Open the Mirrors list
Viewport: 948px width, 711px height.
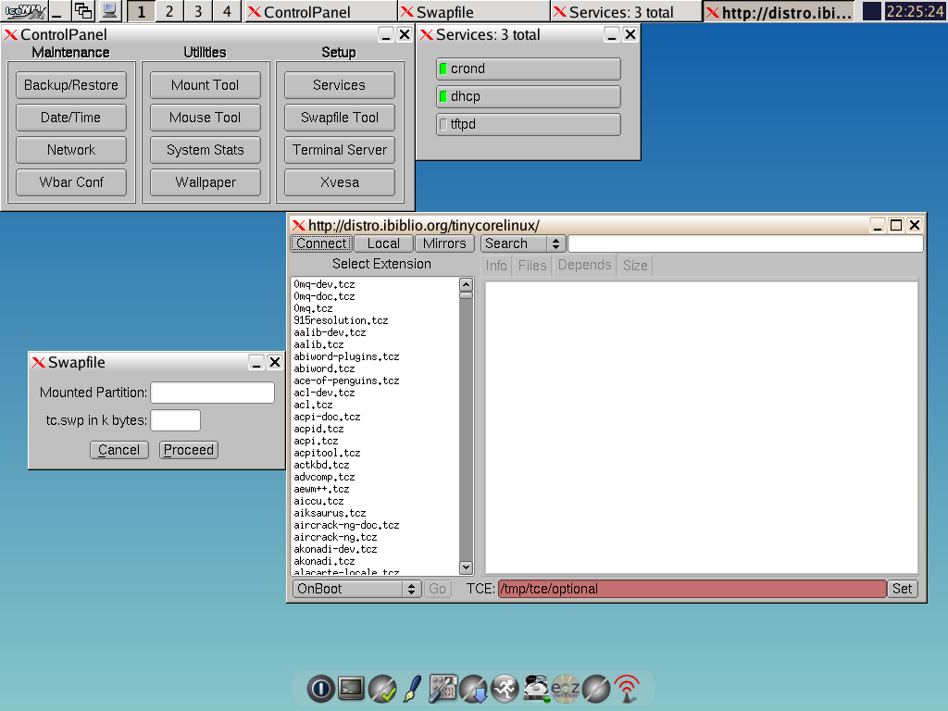(444, 243)
